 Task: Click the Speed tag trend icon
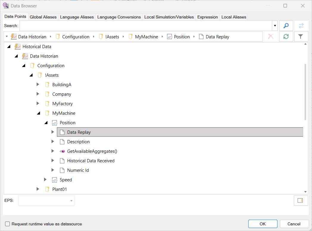point(54,180)
